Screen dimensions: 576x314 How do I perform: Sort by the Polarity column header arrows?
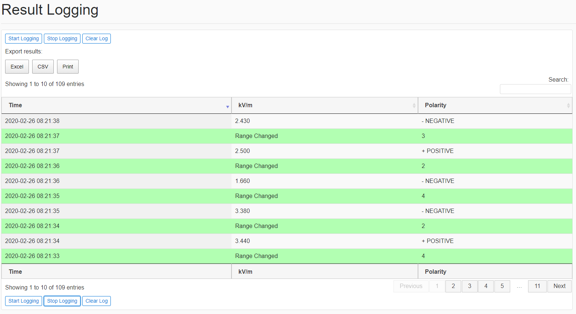click(x=568, y=105)
